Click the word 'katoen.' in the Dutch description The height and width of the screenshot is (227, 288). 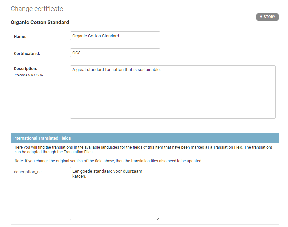(x=79, y=177)
